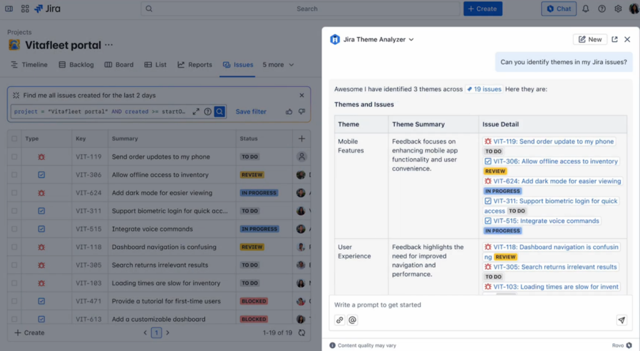Select the Issues tab
Viewport: 640px width, 351px height.
(x=238, y=65)
